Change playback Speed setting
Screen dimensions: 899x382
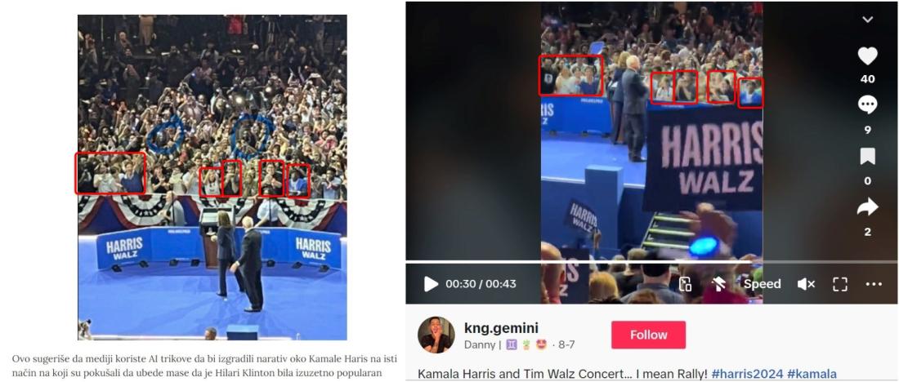point(762,284)
